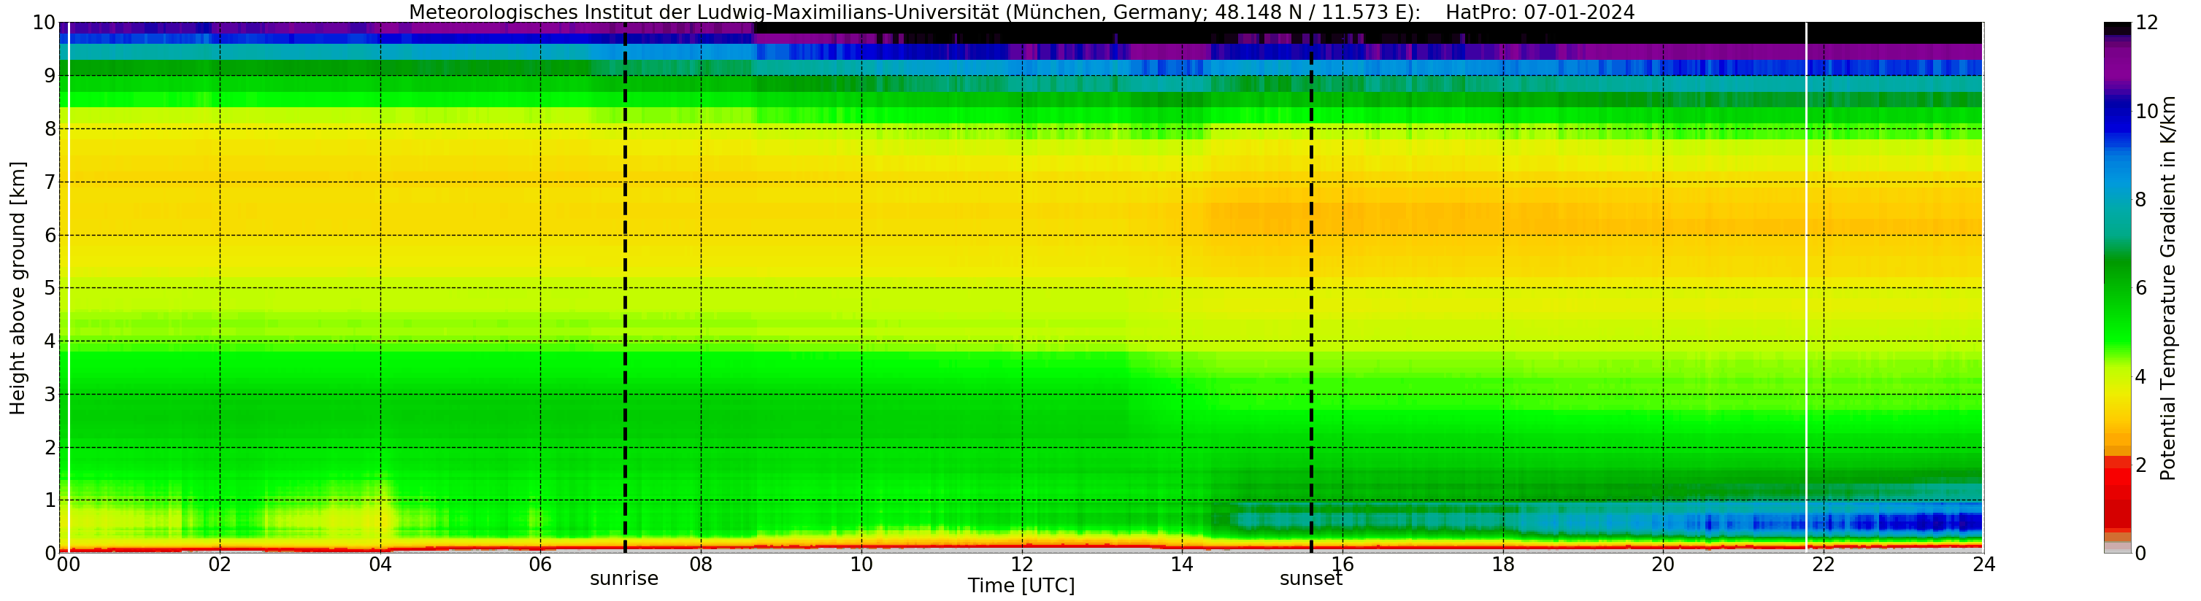Click the time tick label '16'
2201x601 pixels.
[x=1343, y=565]
